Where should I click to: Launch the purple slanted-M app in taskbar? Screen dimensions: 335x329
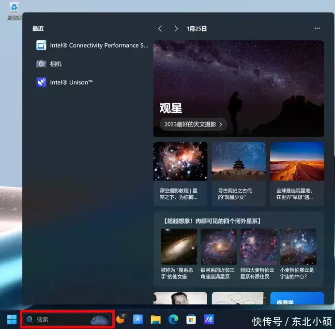(209, 319)
